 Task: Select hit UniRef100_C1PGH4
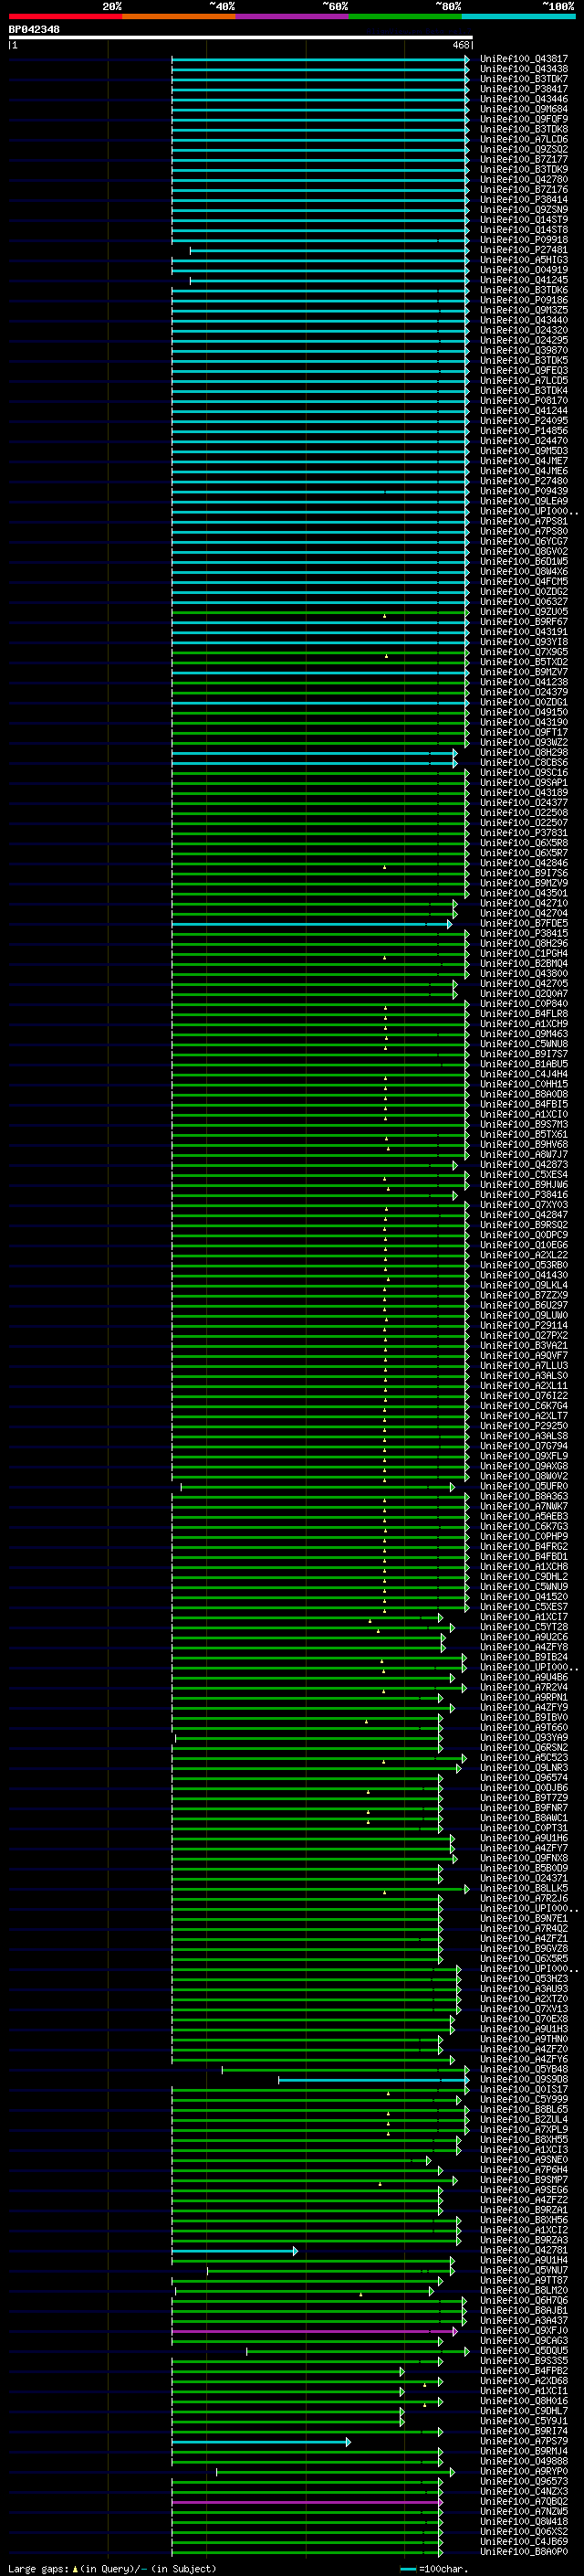tap(523, 953)
